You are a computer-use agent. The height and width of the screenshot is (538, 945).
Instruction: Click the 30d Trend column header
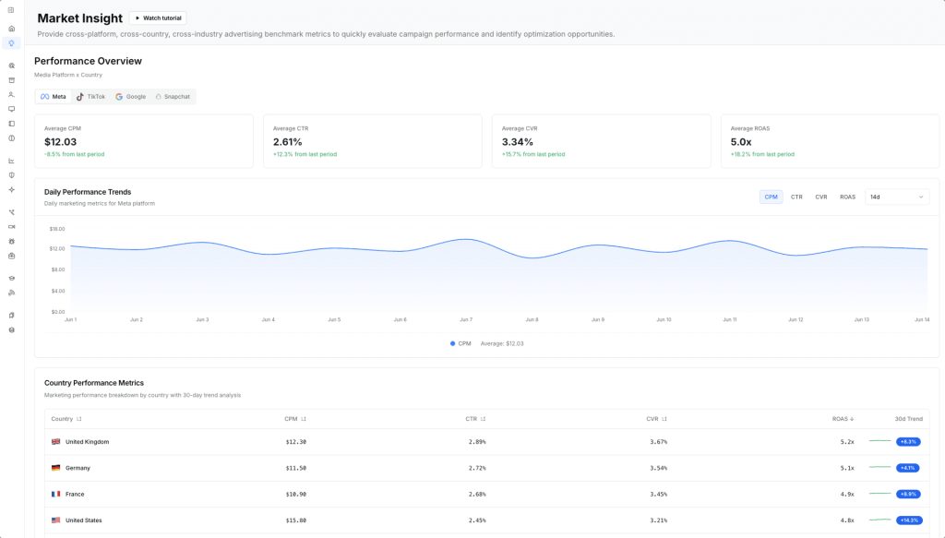(908, 419)
